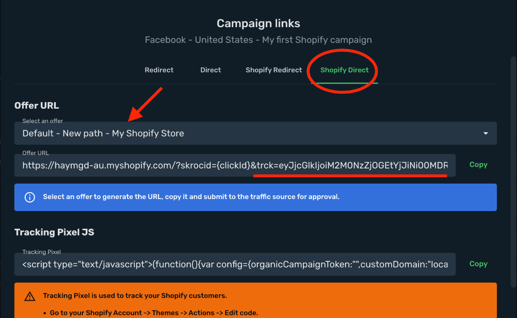The image size is (517, 318).
Task: Click the warning triangle icon in orange banner
Action: point(30,296)
